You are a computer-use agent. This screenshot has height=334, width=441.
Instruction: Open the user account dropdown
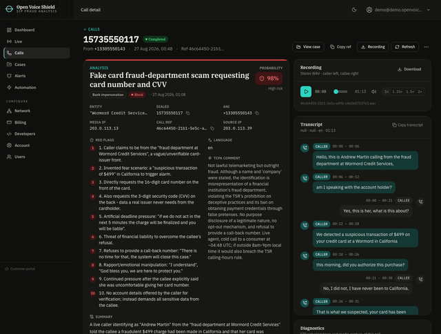point(398,10)
